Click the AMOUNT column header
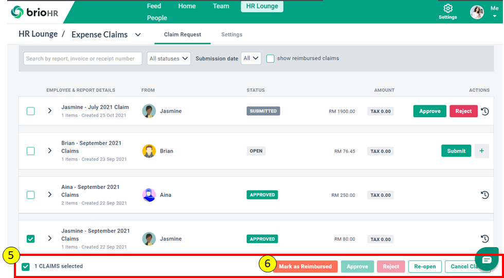504x278 pixels. click(384, 90)
